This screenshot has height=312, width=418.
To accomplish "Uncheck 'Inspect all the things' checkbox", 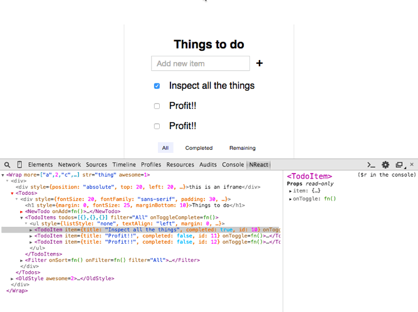I will point(157,86).
